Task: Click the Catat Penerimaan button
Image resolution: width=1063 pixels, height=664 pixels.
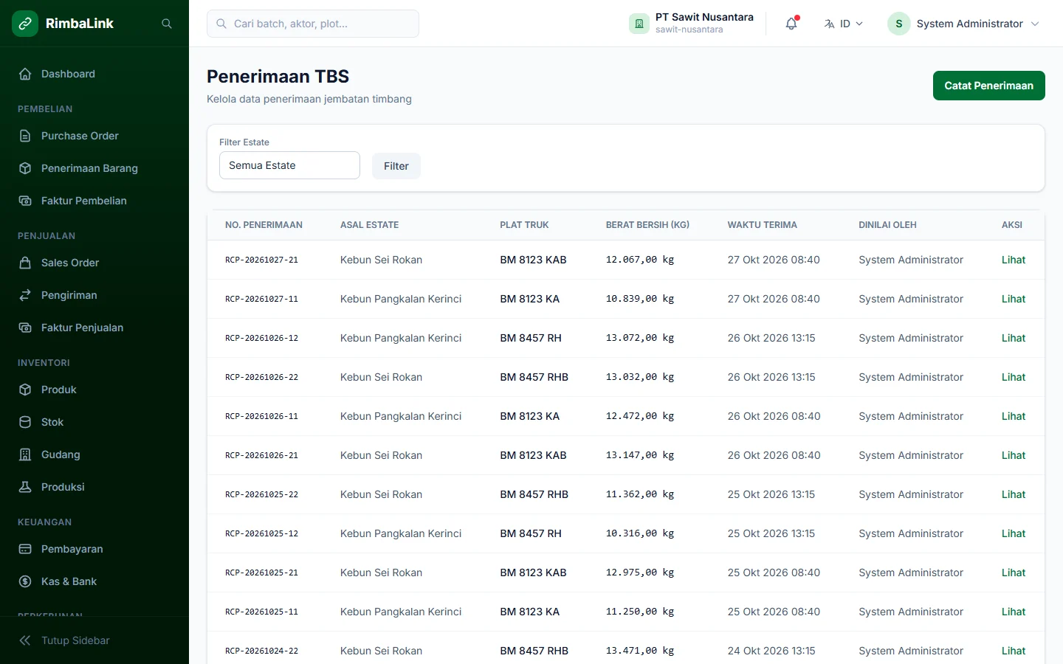Action: coord(989,86)
